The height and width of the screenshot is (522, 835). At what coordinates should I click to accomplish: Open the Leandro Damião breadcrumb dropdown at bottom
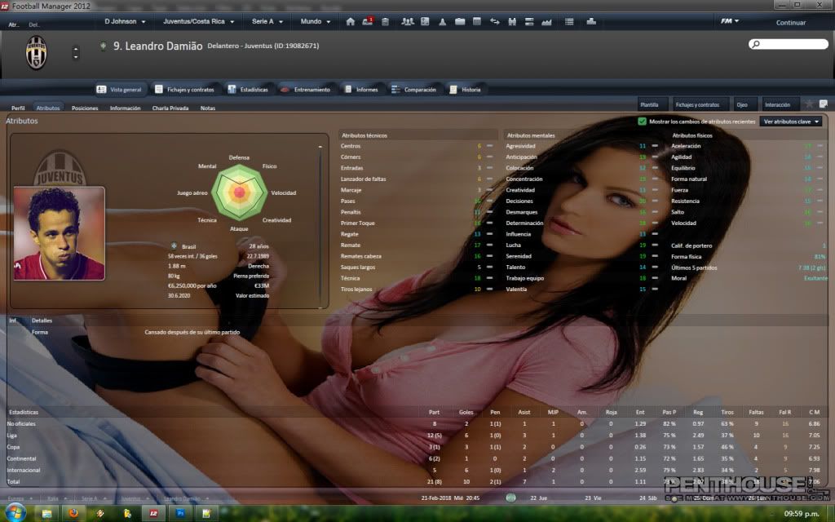pos(185,498)
